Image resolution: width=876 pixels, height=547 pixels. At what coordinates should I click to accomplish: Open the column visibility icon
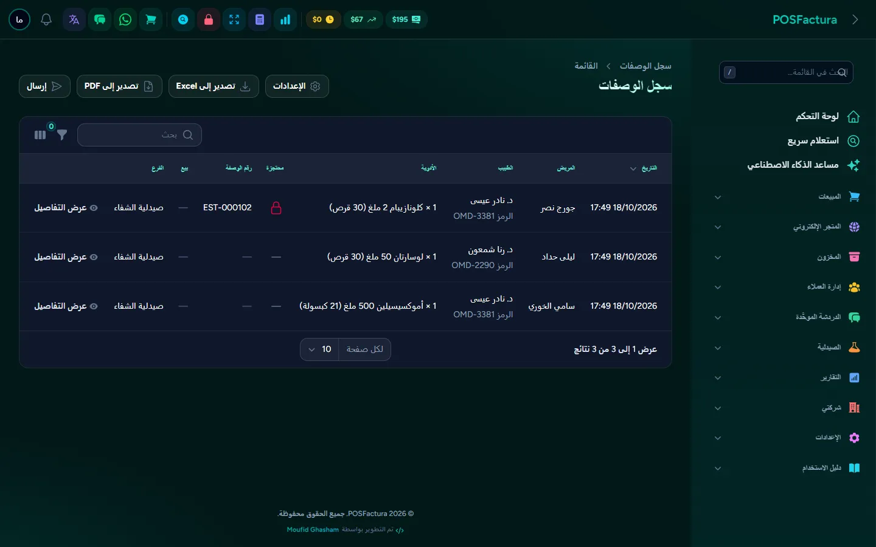click(x=40, y=135)
